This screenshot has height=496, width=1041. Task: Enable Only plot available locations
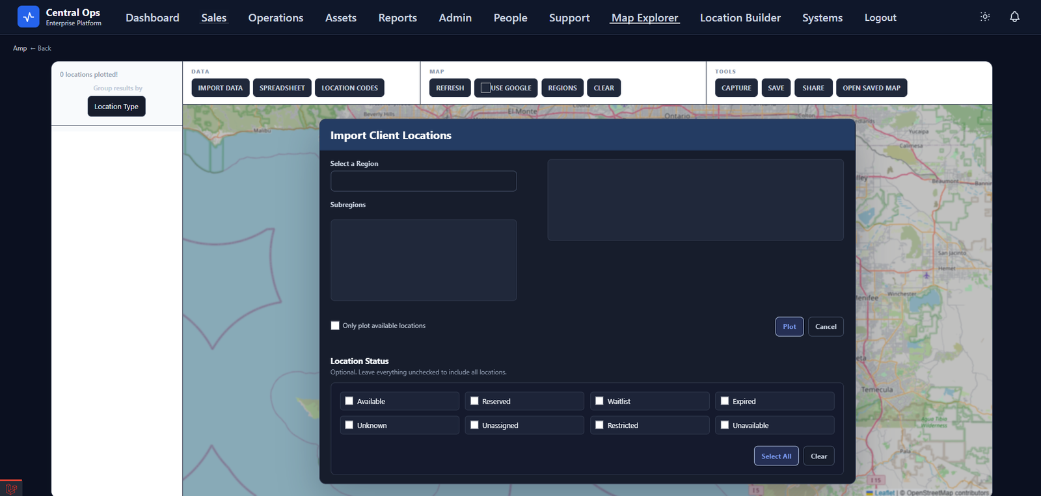(335, 326)
